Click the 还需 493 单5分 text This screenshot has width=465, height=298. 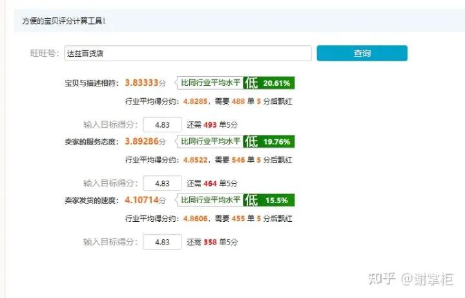(x=212, y=124)
